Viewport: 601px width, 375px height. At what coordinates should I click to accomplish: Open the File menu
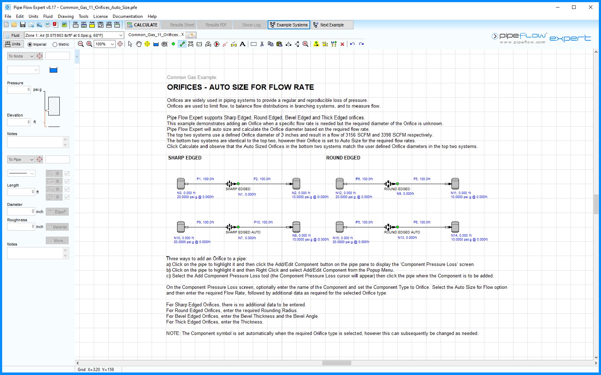tap(8, 16)
